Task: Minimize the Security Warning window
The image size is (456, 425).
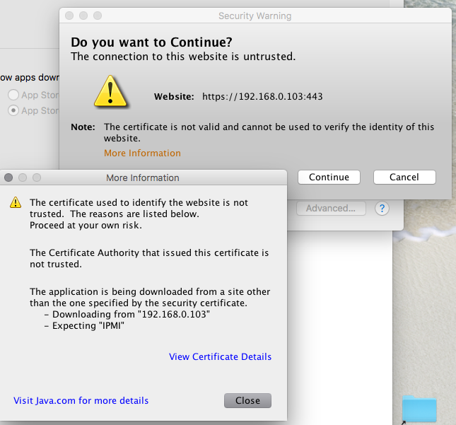Action: point(83,16)
